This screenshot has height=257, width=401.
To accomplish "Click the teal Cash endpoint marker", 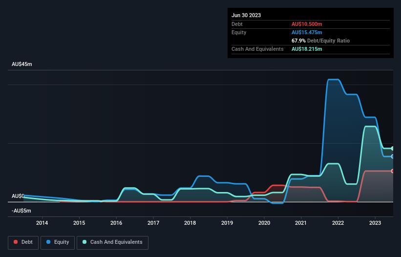I will click(x=392, y=149).
